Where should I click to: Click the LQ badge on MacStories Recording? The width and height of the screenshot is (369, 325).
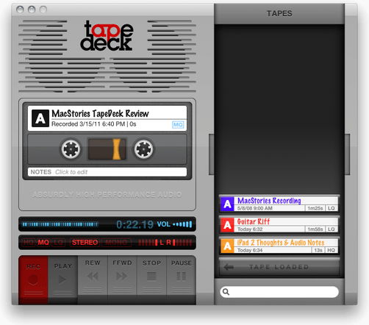click(x=332, y=208)
